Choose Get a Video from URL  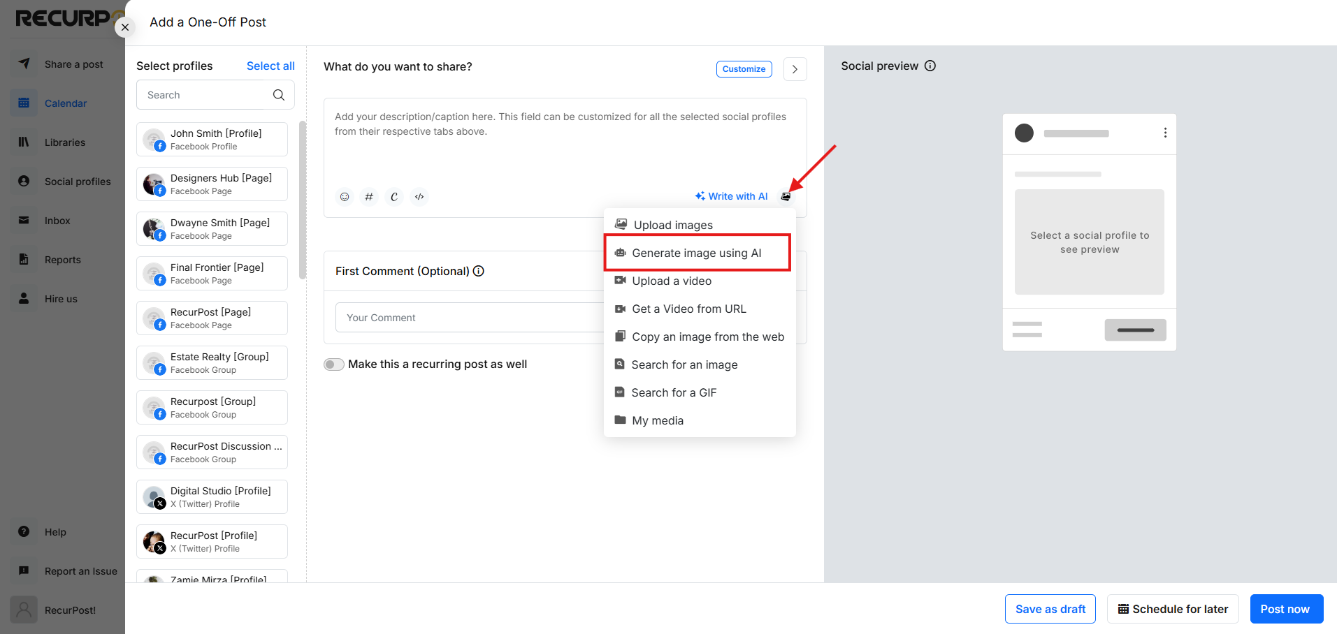click(x=700, y=309)
